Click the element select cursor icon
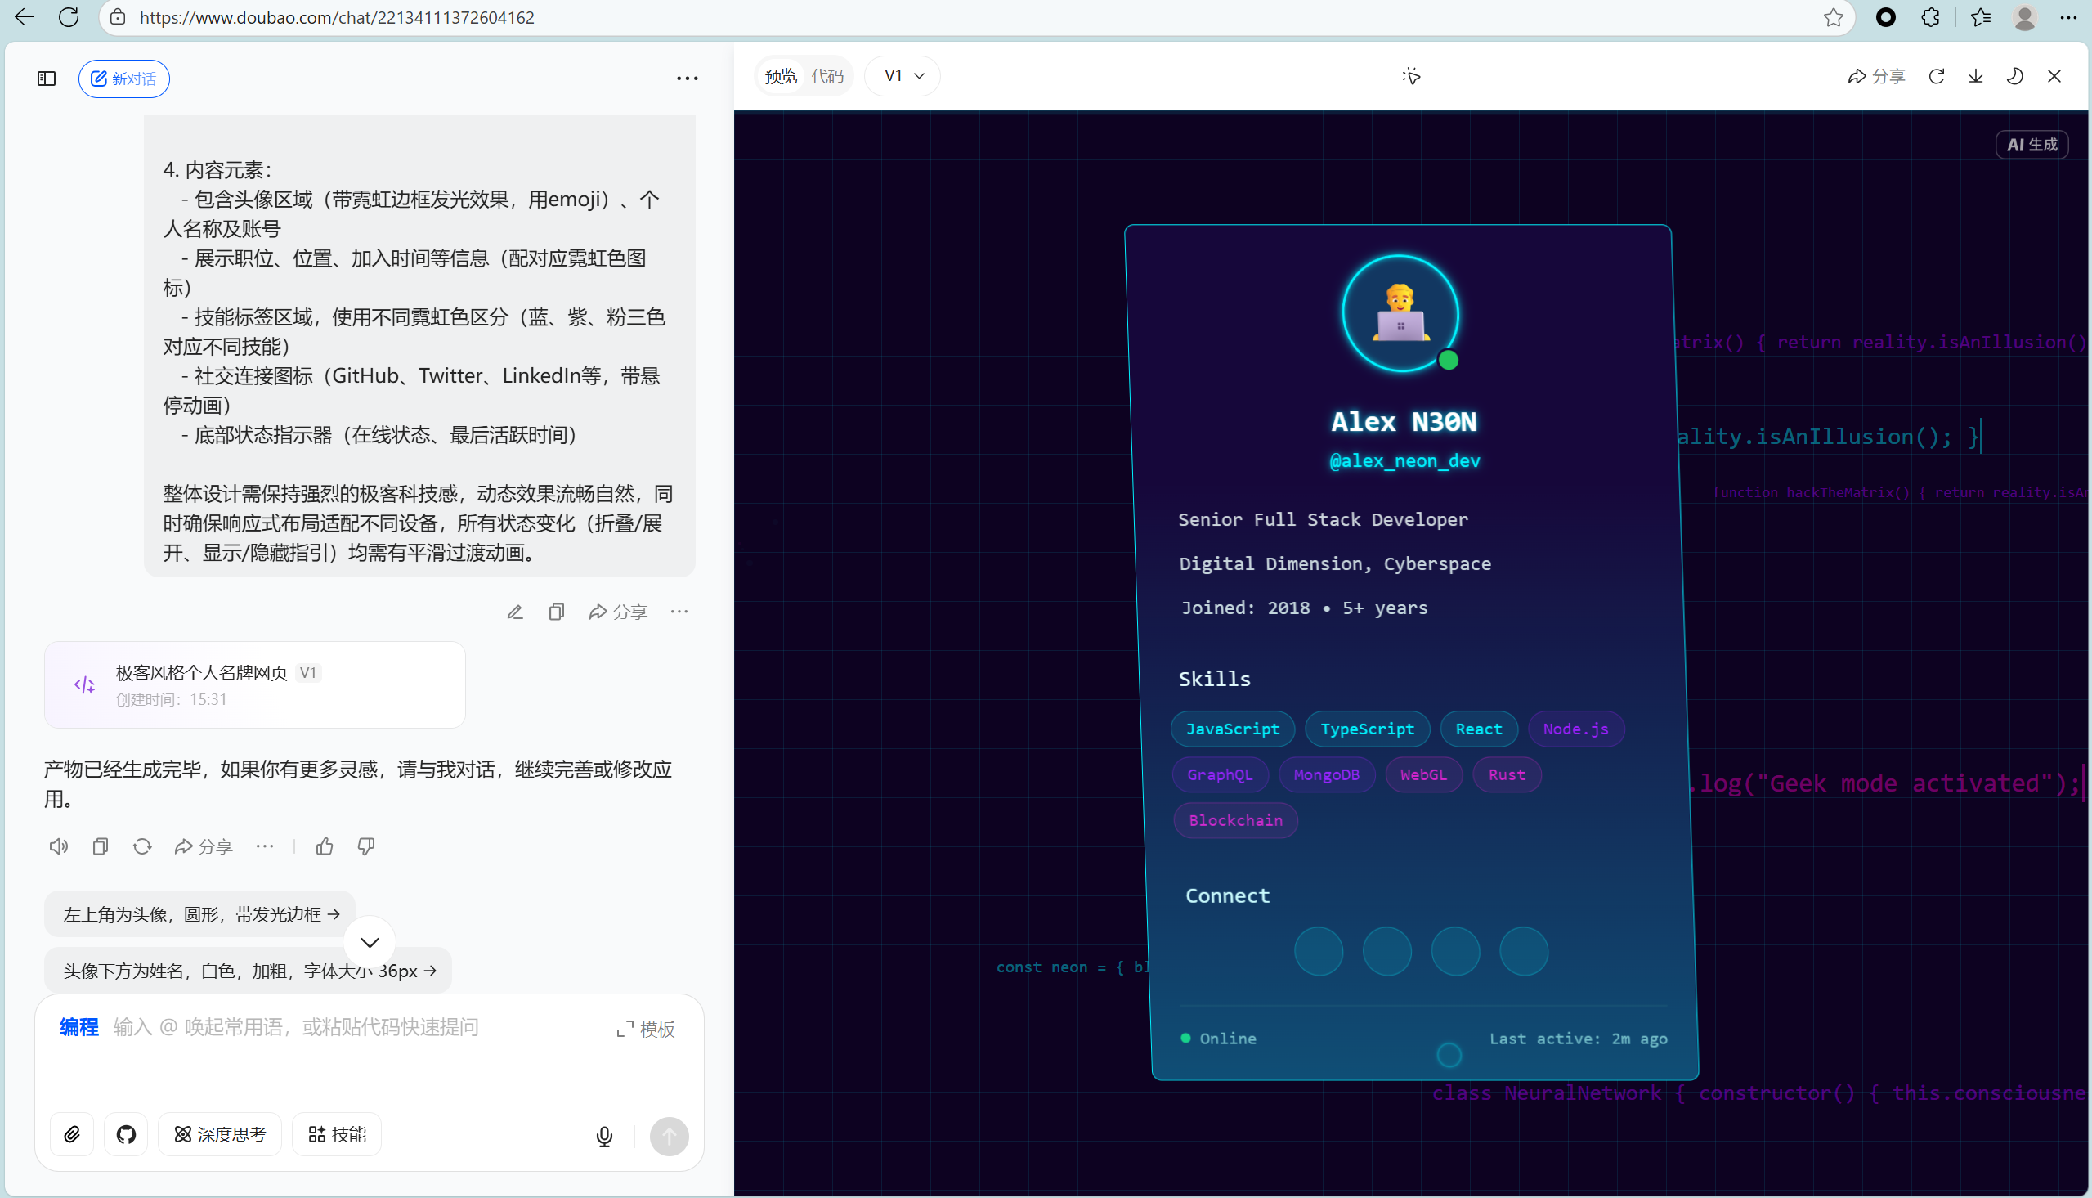Screen dimensions: 2092x1198 (x=1411, y=77)
